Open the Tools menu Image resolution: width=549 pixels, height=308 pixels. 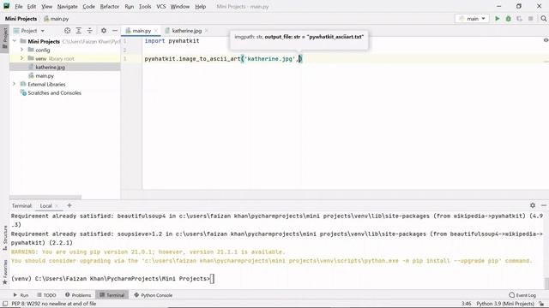pos(145,7)
